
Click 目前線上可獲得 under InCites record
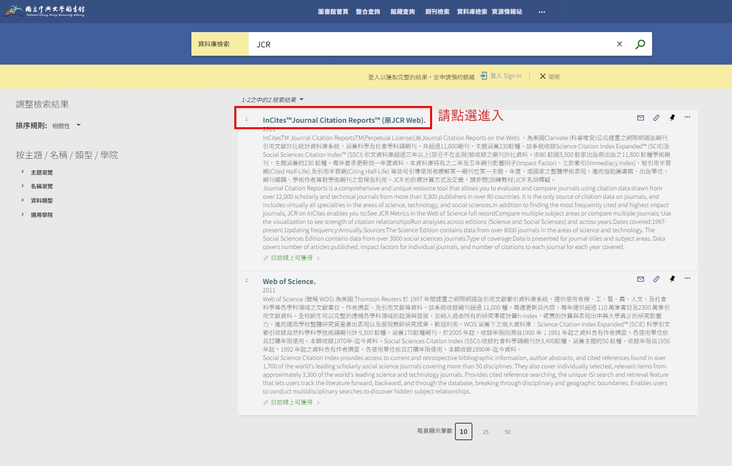(x=292, y=258)
